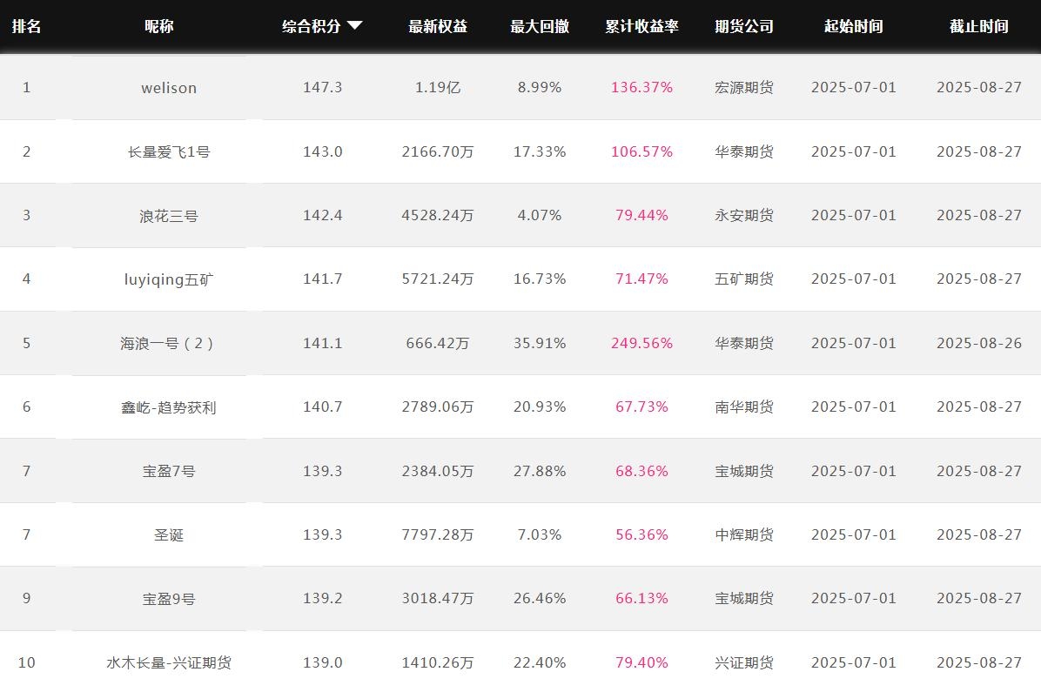Image resolution: width=1041 pixels, height=692 pixels.
Task: Click the 141.1 score cell
Action: (x=323, y=343)
